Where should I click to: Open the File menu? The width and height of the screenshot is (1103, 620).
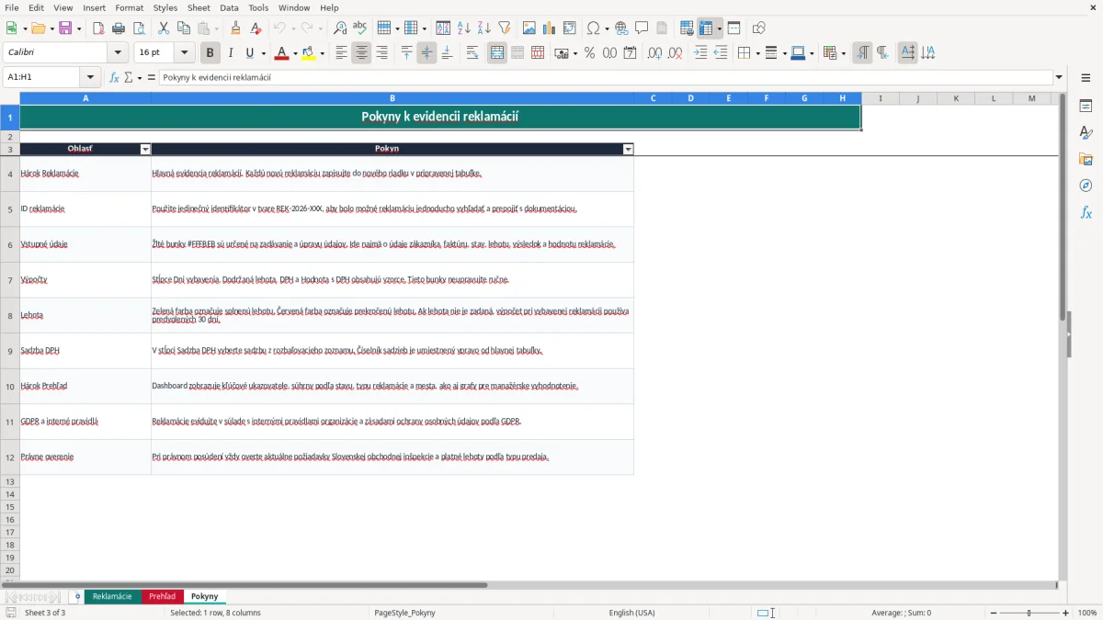pos(12,7)
